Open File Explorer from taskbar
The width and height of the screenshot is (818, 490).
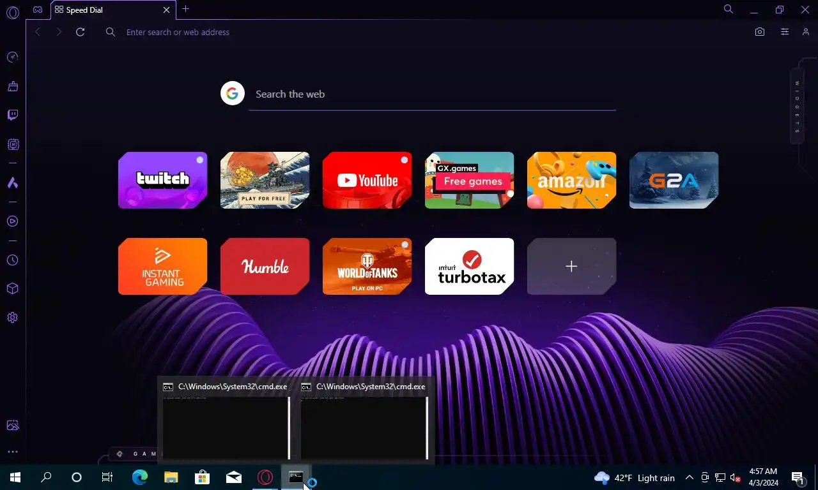171,477
